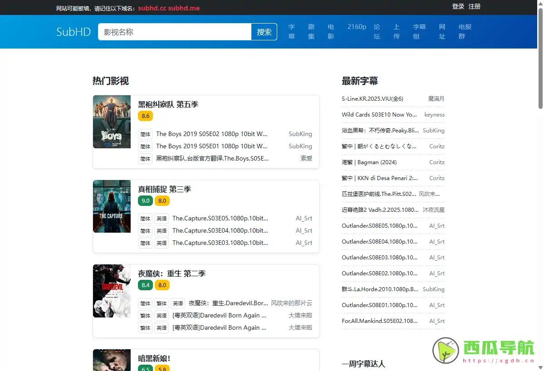Focus the 影视名称 search input field
Image resolution: width=544 pixels, height=371 pixels.
175,32
